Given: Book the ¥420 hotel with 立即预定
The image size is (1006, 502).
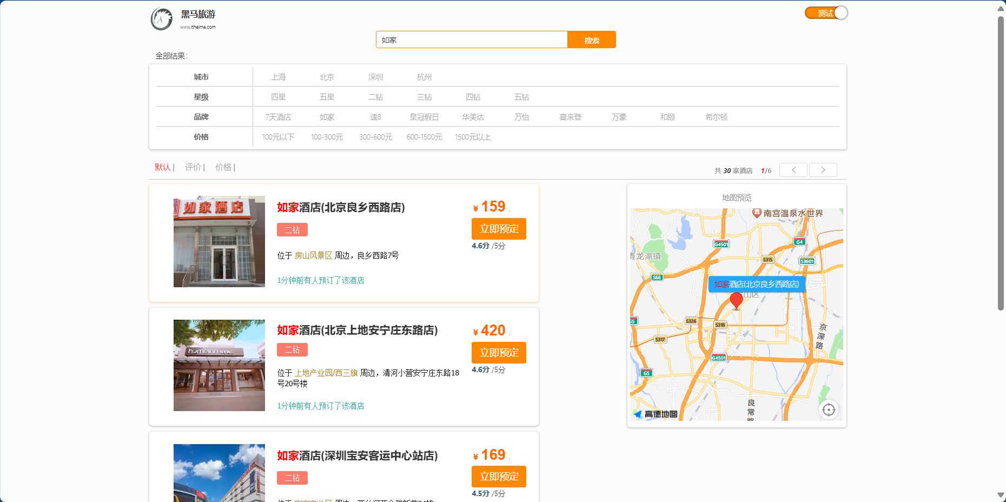Looking at the screenshot, I should [x=499, y=353].
